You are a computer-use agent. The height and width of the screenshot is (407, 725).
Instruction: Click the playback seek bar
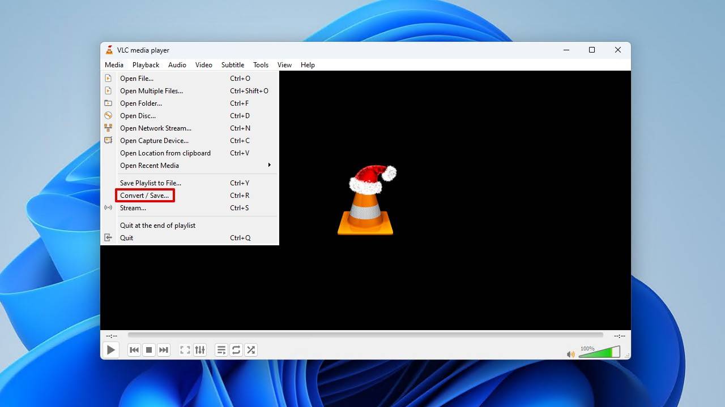point(365,335)
